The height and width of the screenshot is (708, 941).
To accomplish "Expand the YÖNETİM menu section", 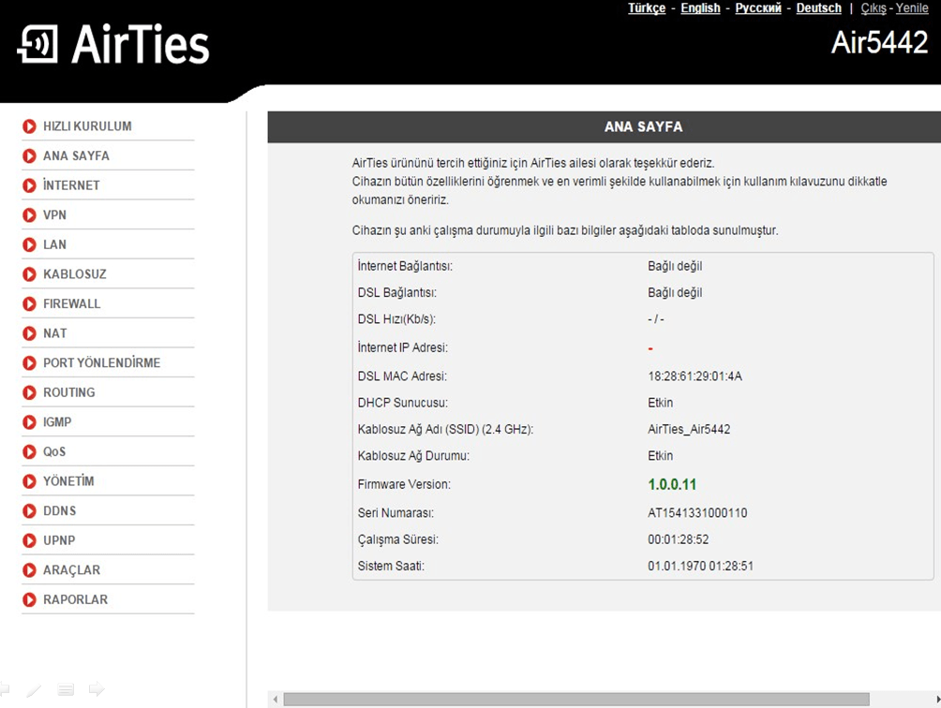I will click(68, 481).
